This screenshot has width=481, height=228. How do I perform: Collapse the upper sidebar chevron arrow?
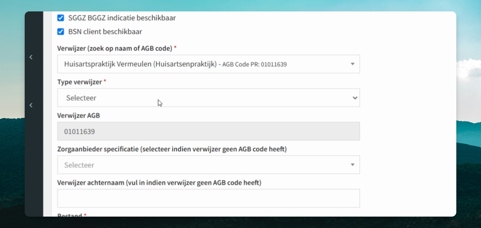tap(31, 57)
